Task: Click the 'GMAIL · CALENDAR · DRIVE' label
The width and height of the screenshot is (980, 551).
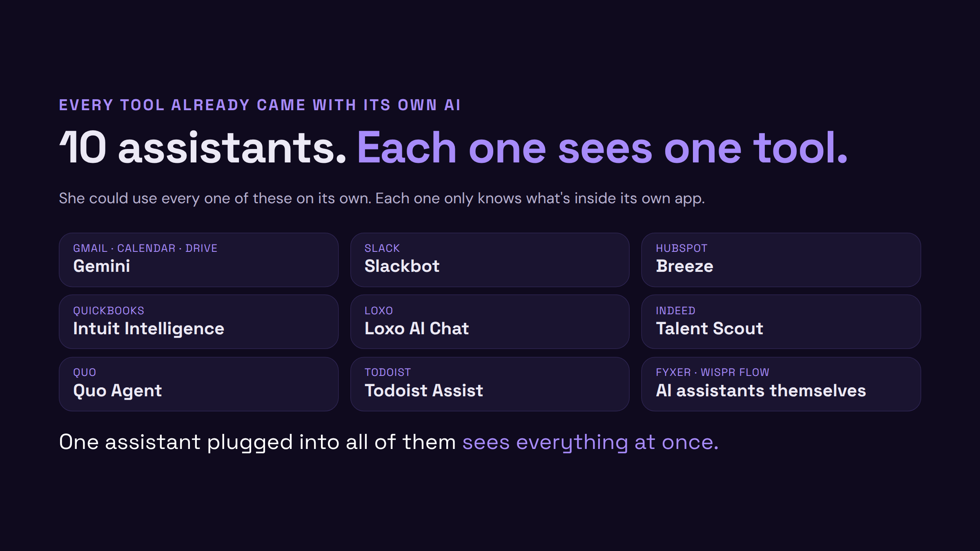Action: click(x=145, y=248)
